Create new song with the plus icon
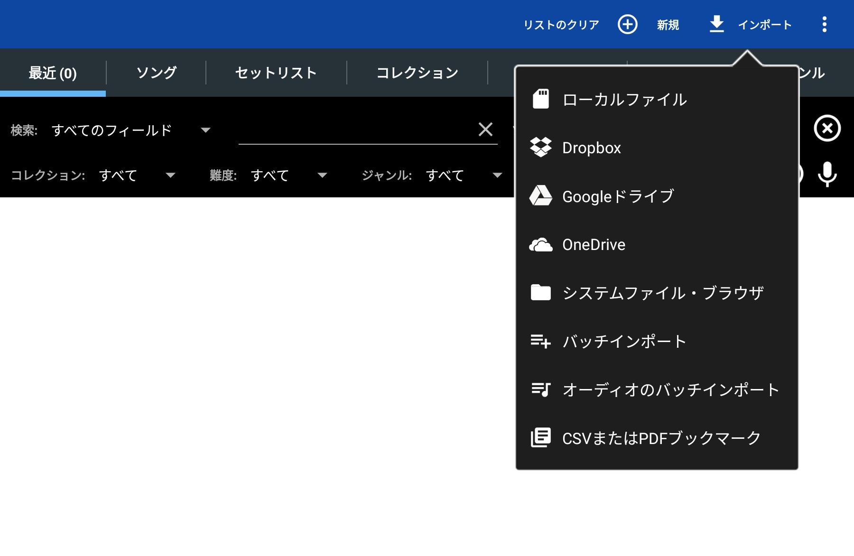The width and height of the screenshot is (854, 556). (627, 24)
